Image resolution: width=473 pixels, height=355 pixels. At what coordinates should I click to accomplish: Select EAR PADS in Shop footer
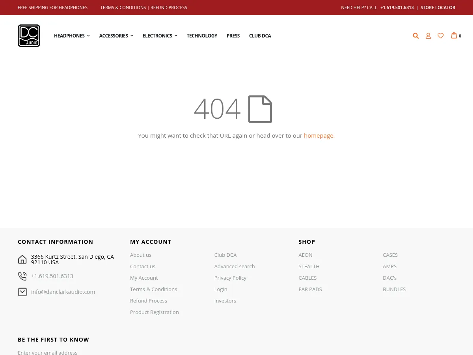310,289
